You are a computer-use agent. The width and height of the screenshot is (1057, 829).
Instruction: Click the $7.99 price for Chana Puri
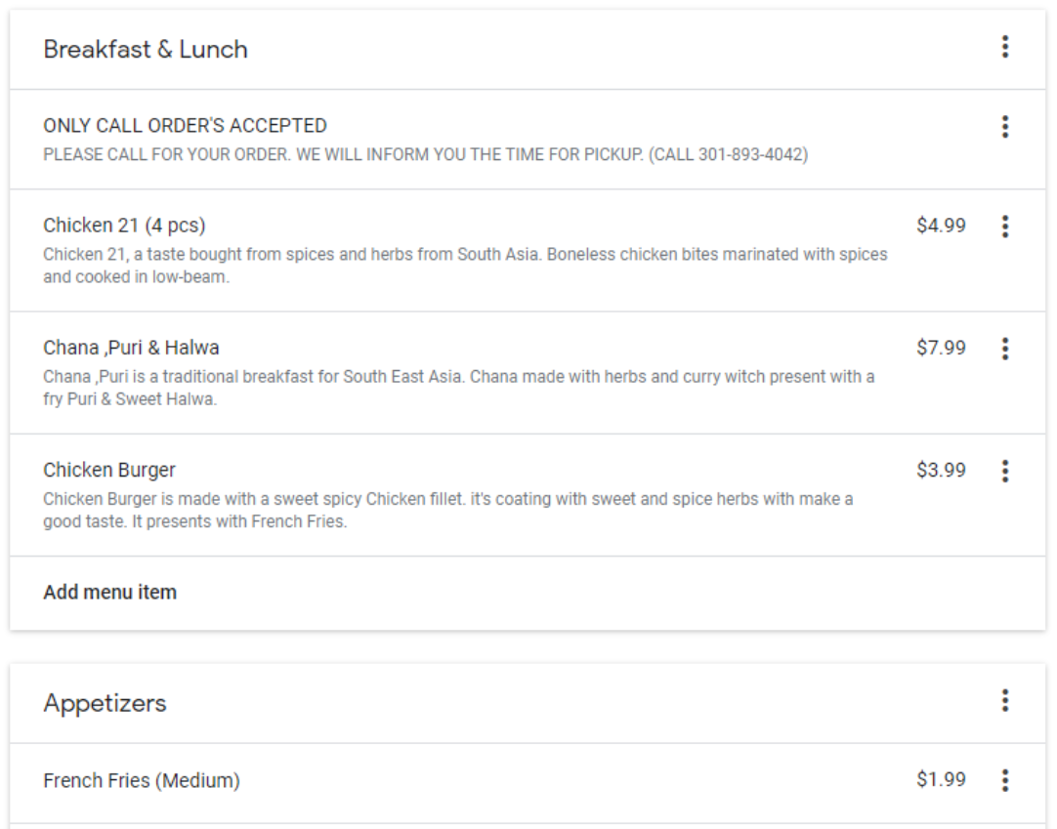click(x=941, y=348)
